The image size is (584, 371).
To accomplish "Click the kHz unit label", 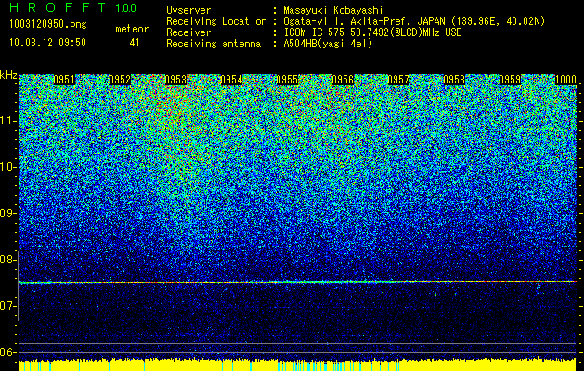I will click(x=8, y=75).
